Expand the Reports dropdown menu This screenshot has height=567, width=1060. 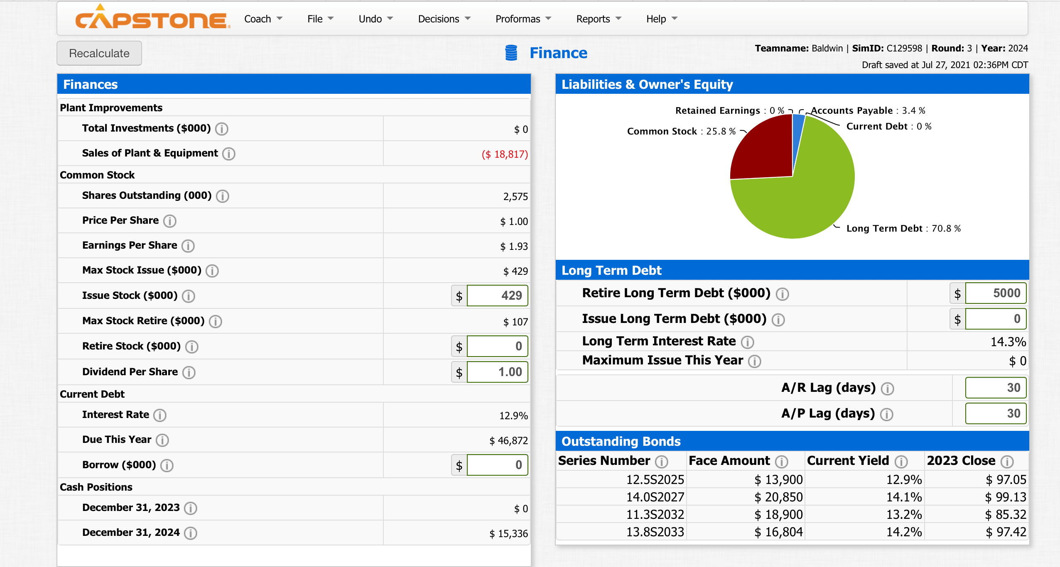598,19
